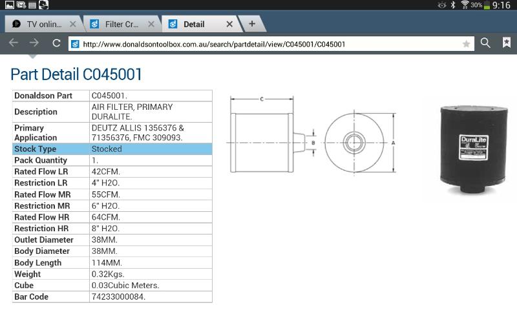Close the TV online tab

click(x=73, y=24)
